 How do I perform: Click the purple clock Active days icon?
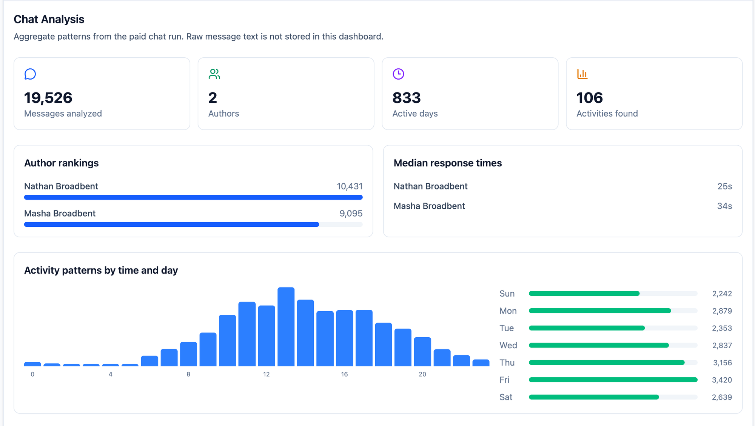click(398, 74)
